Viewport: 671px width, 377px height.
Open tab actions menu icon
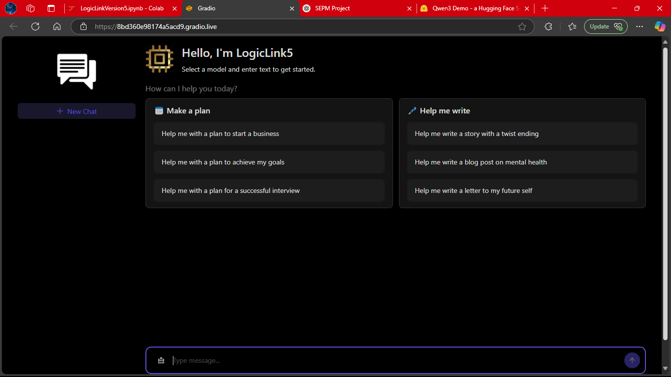pyautogui.click(x=51, y=8)
